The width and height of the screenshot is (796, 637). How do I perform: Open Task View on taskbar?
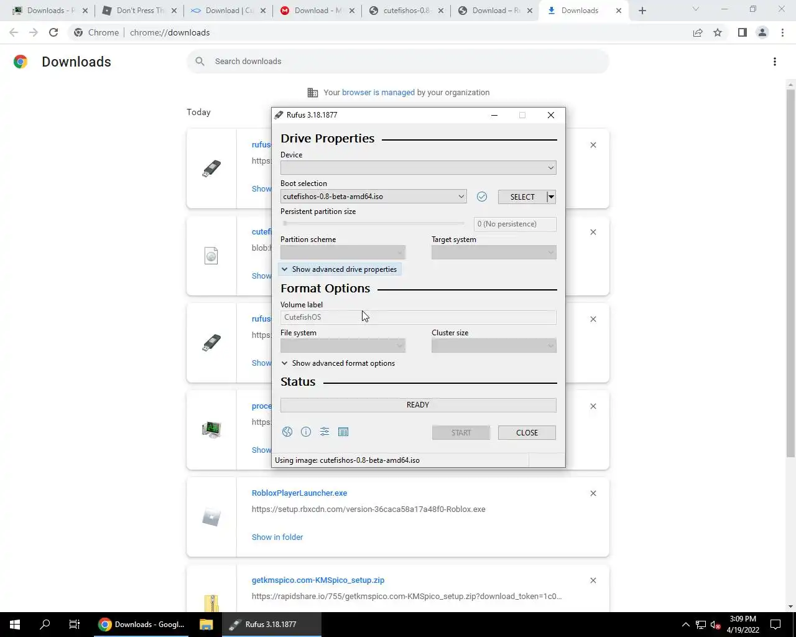[x=75, y=625]
